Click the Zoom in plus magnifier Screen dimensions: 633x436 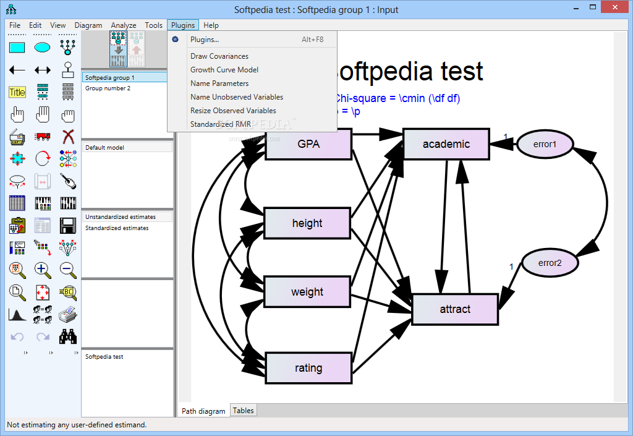43,270
